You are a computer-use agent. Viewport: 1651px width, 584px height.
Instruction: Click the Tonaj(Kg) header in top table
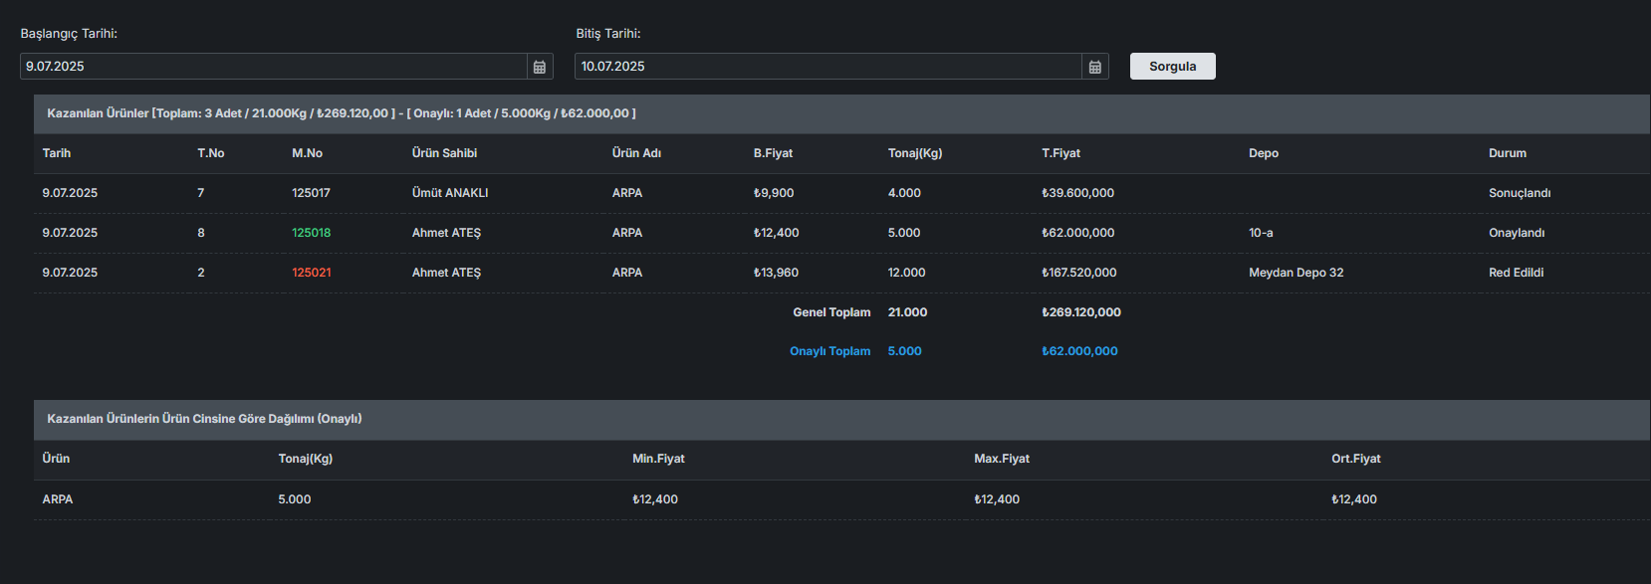914,153
